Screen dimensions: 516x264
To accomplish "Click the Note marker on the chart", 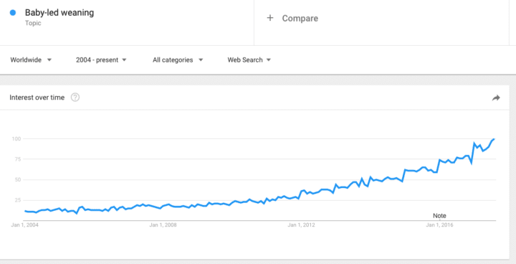I will click(439, 216).
